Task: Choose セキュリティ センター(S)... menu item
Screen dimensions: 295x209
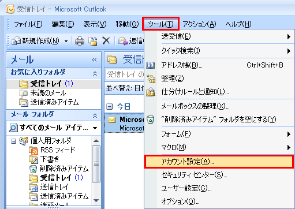Action: tap(219, 175)
